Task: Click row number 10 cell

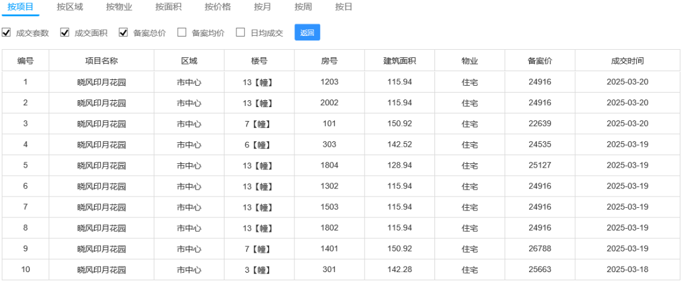Action: [26, 269]
